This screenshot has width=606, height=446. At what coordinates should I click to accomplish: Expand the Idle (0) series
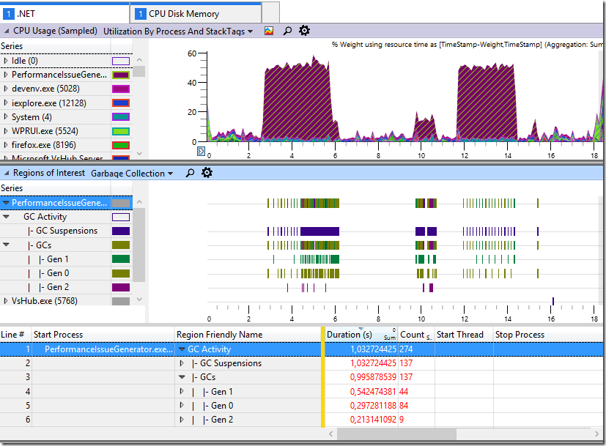(6, 61)
